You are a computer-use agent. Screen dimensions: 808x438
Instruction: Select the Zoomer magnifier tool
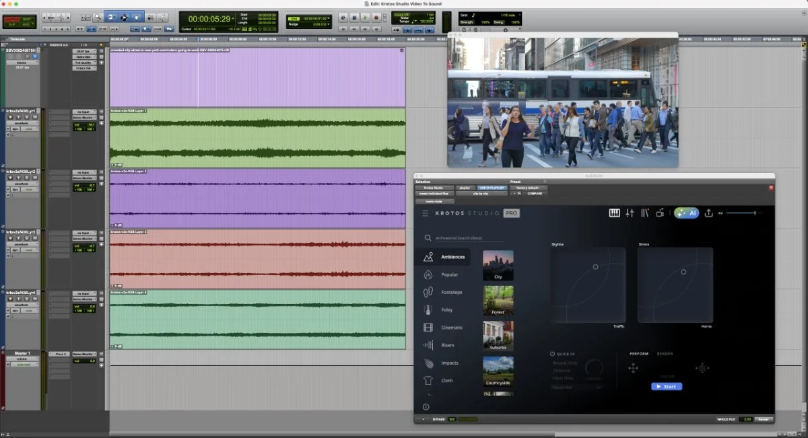(x=98, y=16)
